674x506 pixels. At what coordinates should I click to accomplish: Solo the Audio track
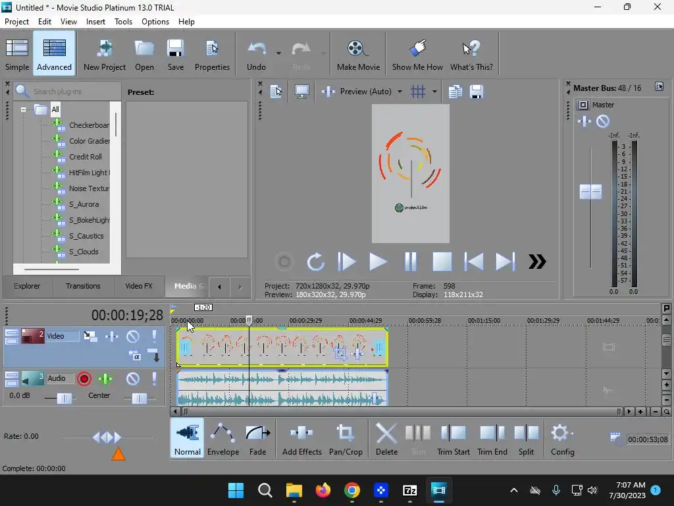(154, 379)
